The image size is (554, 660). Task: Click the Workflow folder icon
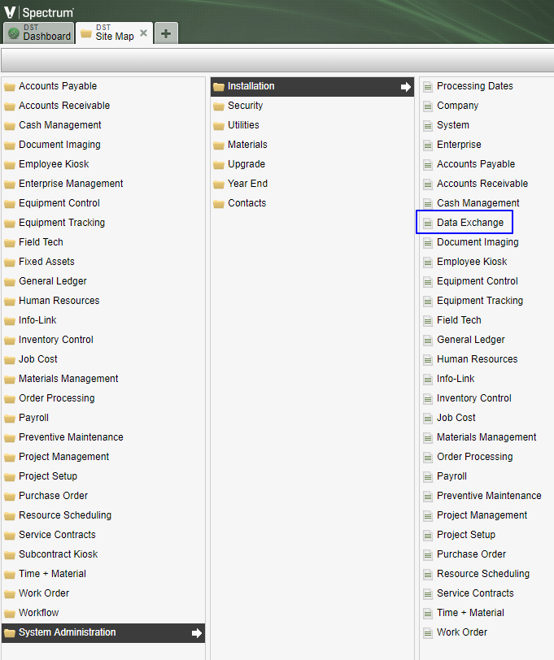[10, 613]
